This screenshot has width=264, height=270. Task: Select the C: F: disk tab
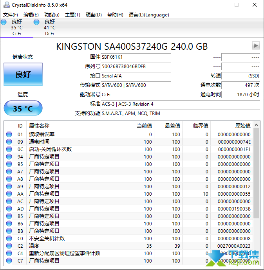pos(17,27)
